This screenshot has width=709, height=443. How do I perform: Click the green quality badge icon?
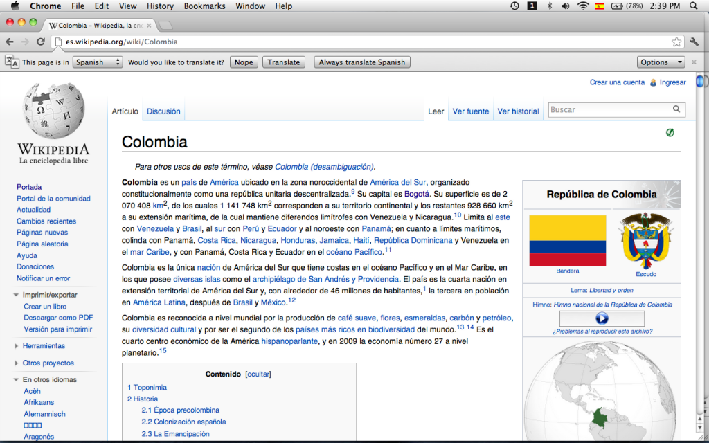(670, 132)
